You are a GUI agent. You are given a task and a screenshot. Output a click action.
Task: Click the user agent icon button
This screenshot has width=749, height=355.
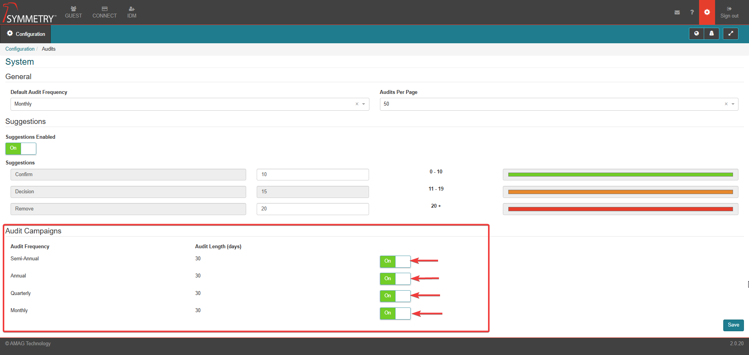click(x=712, y=34)
